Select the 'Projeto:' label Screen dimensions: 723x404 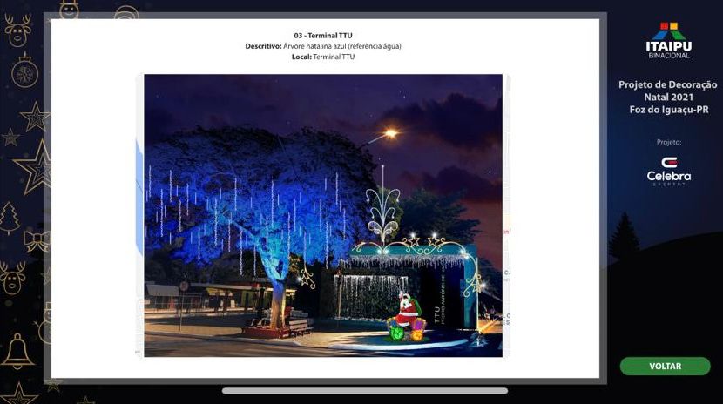[x=669, y=142]
